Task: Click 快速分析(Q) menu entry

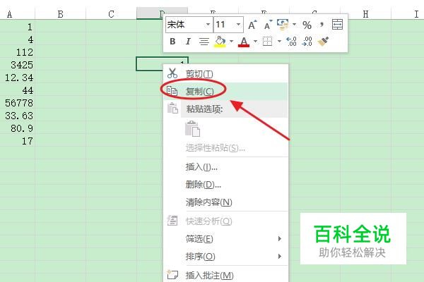Action: tap(226, 221)
